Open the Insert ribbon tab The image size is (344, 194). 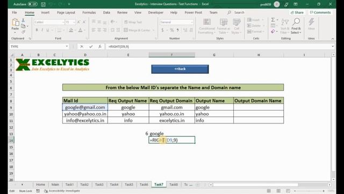(45, 12)
